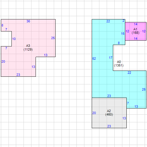Select the 13 dimension on A2's right edge
Viewport: 147px width, 147px height.
click(124, 118)
